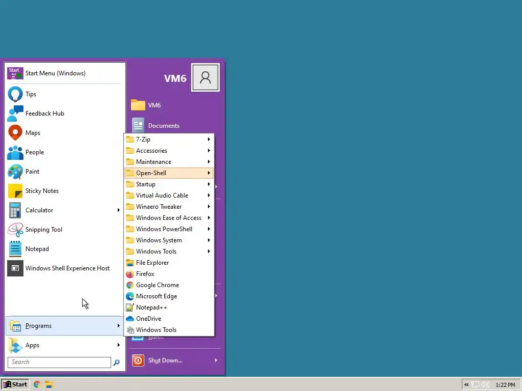Screen dimensions: 522x391
Task: Expand the Apps submenu arrow
Action: (118, 345)
